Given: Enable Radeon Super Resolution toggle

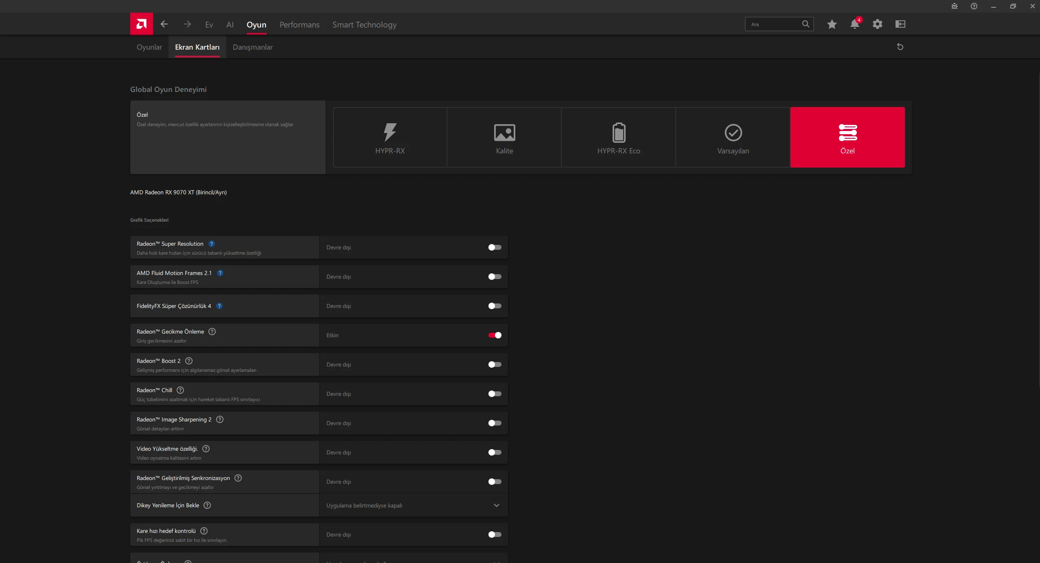Looking at the screenshot, I should (495, 247).
